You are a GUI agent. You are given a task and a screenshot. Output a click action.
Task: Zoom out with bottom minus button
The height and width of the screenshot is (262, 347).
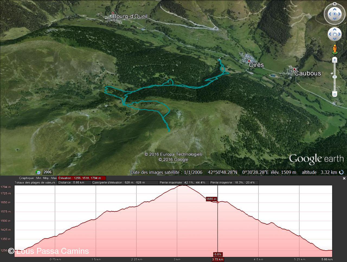point(335,94)
